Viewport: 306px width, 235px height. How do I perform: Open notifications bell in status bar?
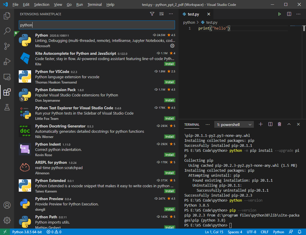coord(300,232)
